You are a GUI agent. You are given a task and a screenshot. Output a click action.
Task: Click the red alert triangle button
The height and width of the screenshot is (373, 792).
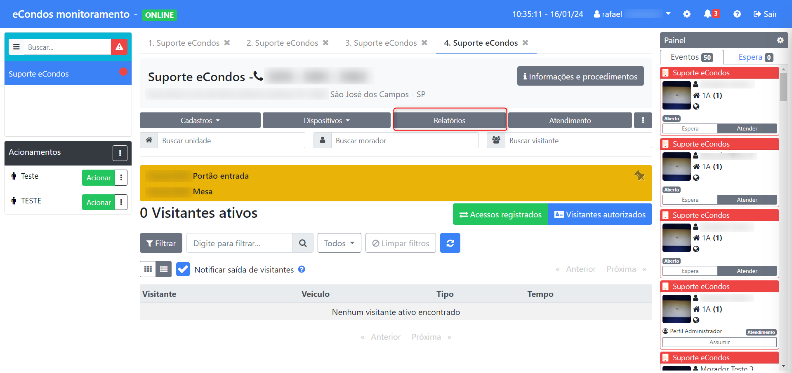119,47
